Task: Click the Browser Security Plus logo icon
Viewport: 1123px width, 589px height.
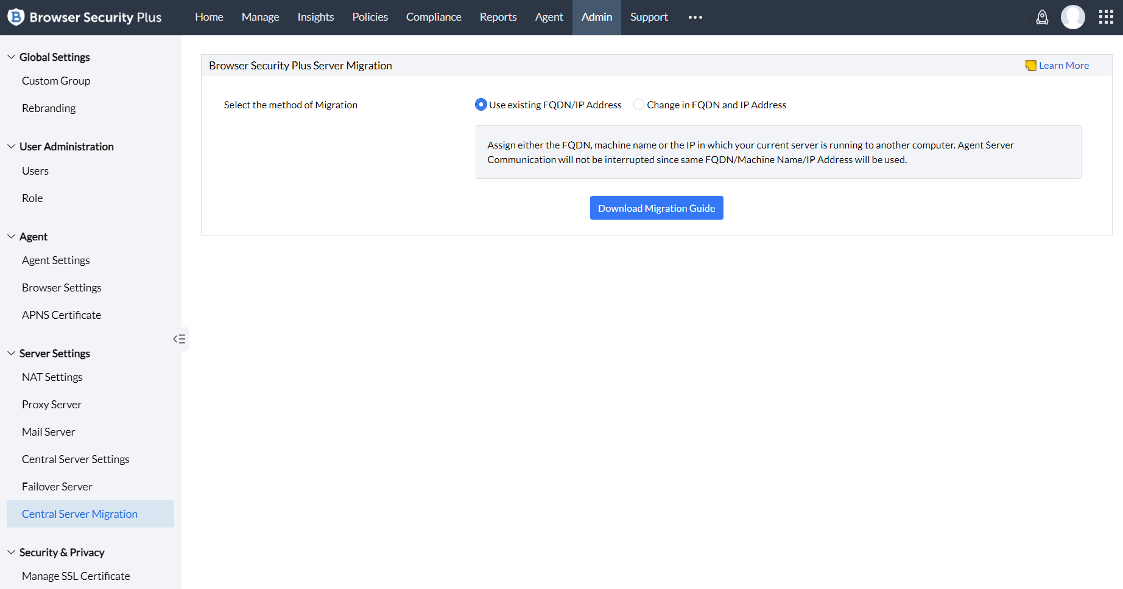Action: point(16,17)
